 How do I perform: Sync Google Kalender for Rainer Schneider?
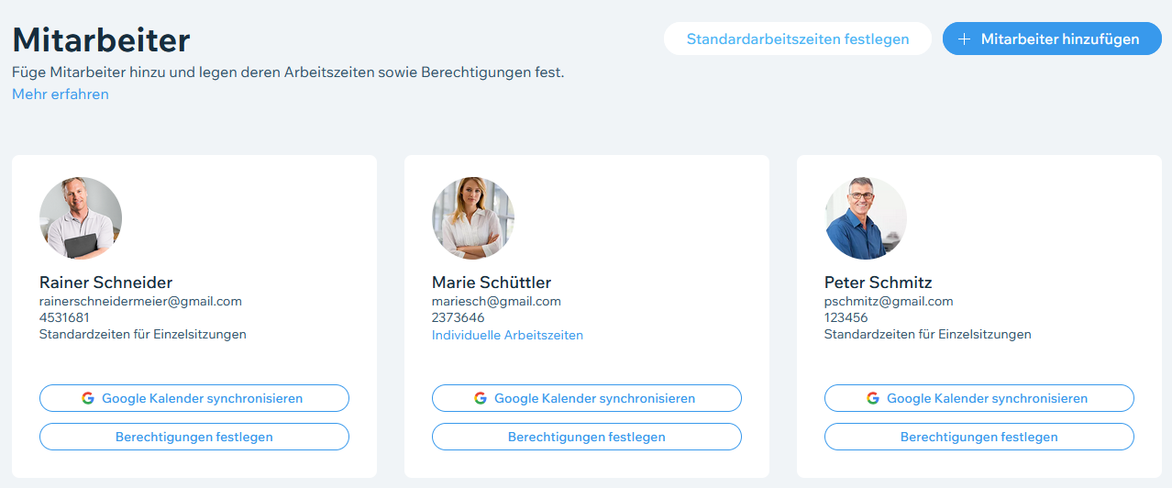click(194, 398)
